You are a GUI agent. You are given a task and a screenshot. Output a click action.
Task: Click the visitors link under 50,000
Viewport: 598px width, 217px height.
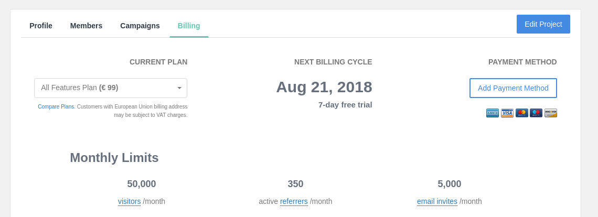tap(129, 201)
